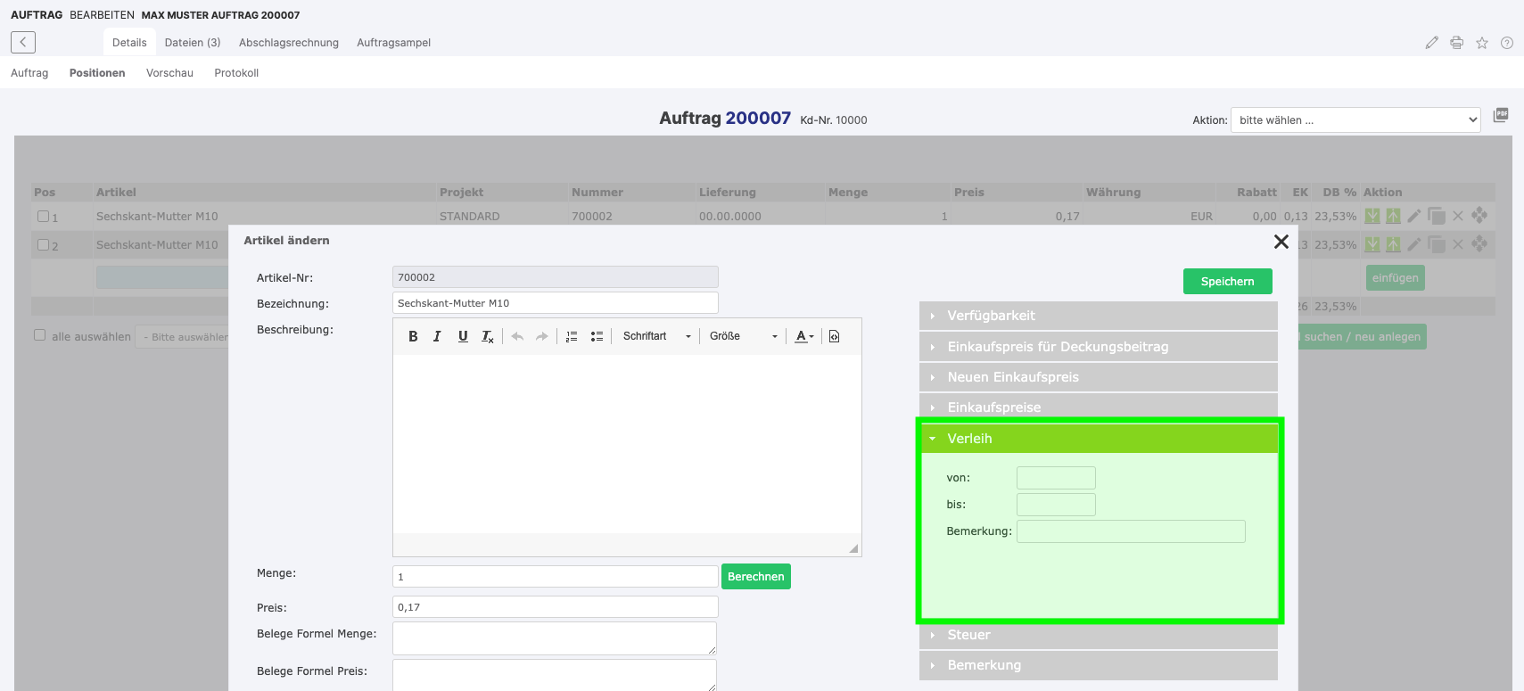1524x691 pixels.
Task: Apply bold formatting in description editor
Action: coord(413,336)
